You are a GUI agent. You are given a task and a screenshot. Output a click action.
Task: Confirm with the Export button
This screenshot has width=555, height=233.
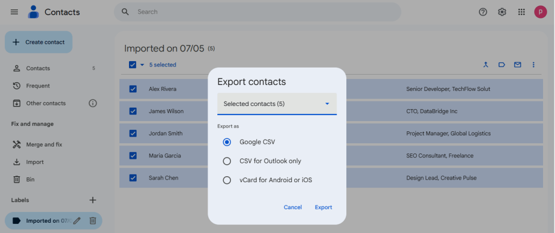pos(324,207)
